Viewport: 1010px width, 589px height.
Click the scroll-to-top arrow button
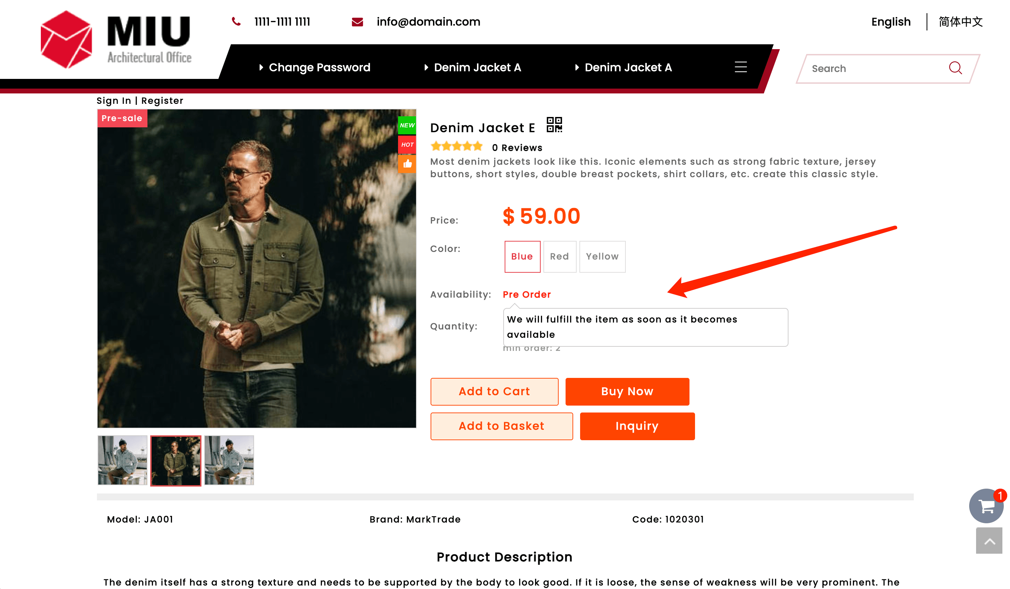[989, 541]
